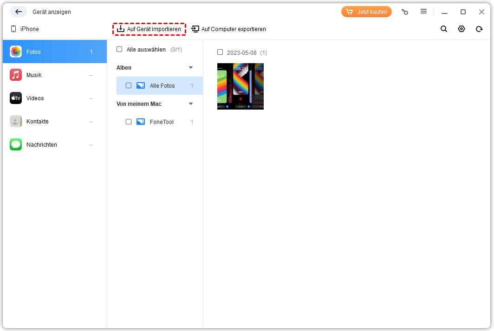Select the rainbow wallpaper photo thumbnail
The height and width of the screenshot is (331, 494).
tap(240, 86)
